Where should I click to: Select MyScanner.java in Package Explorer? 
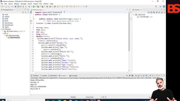[15, 37]
